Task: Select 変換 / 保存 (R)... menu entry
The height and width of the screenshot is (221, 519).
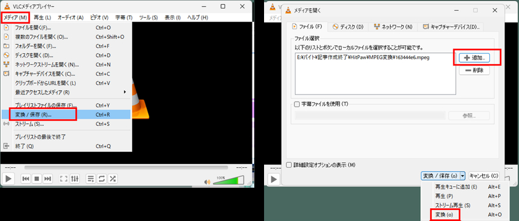Action: 66,114
